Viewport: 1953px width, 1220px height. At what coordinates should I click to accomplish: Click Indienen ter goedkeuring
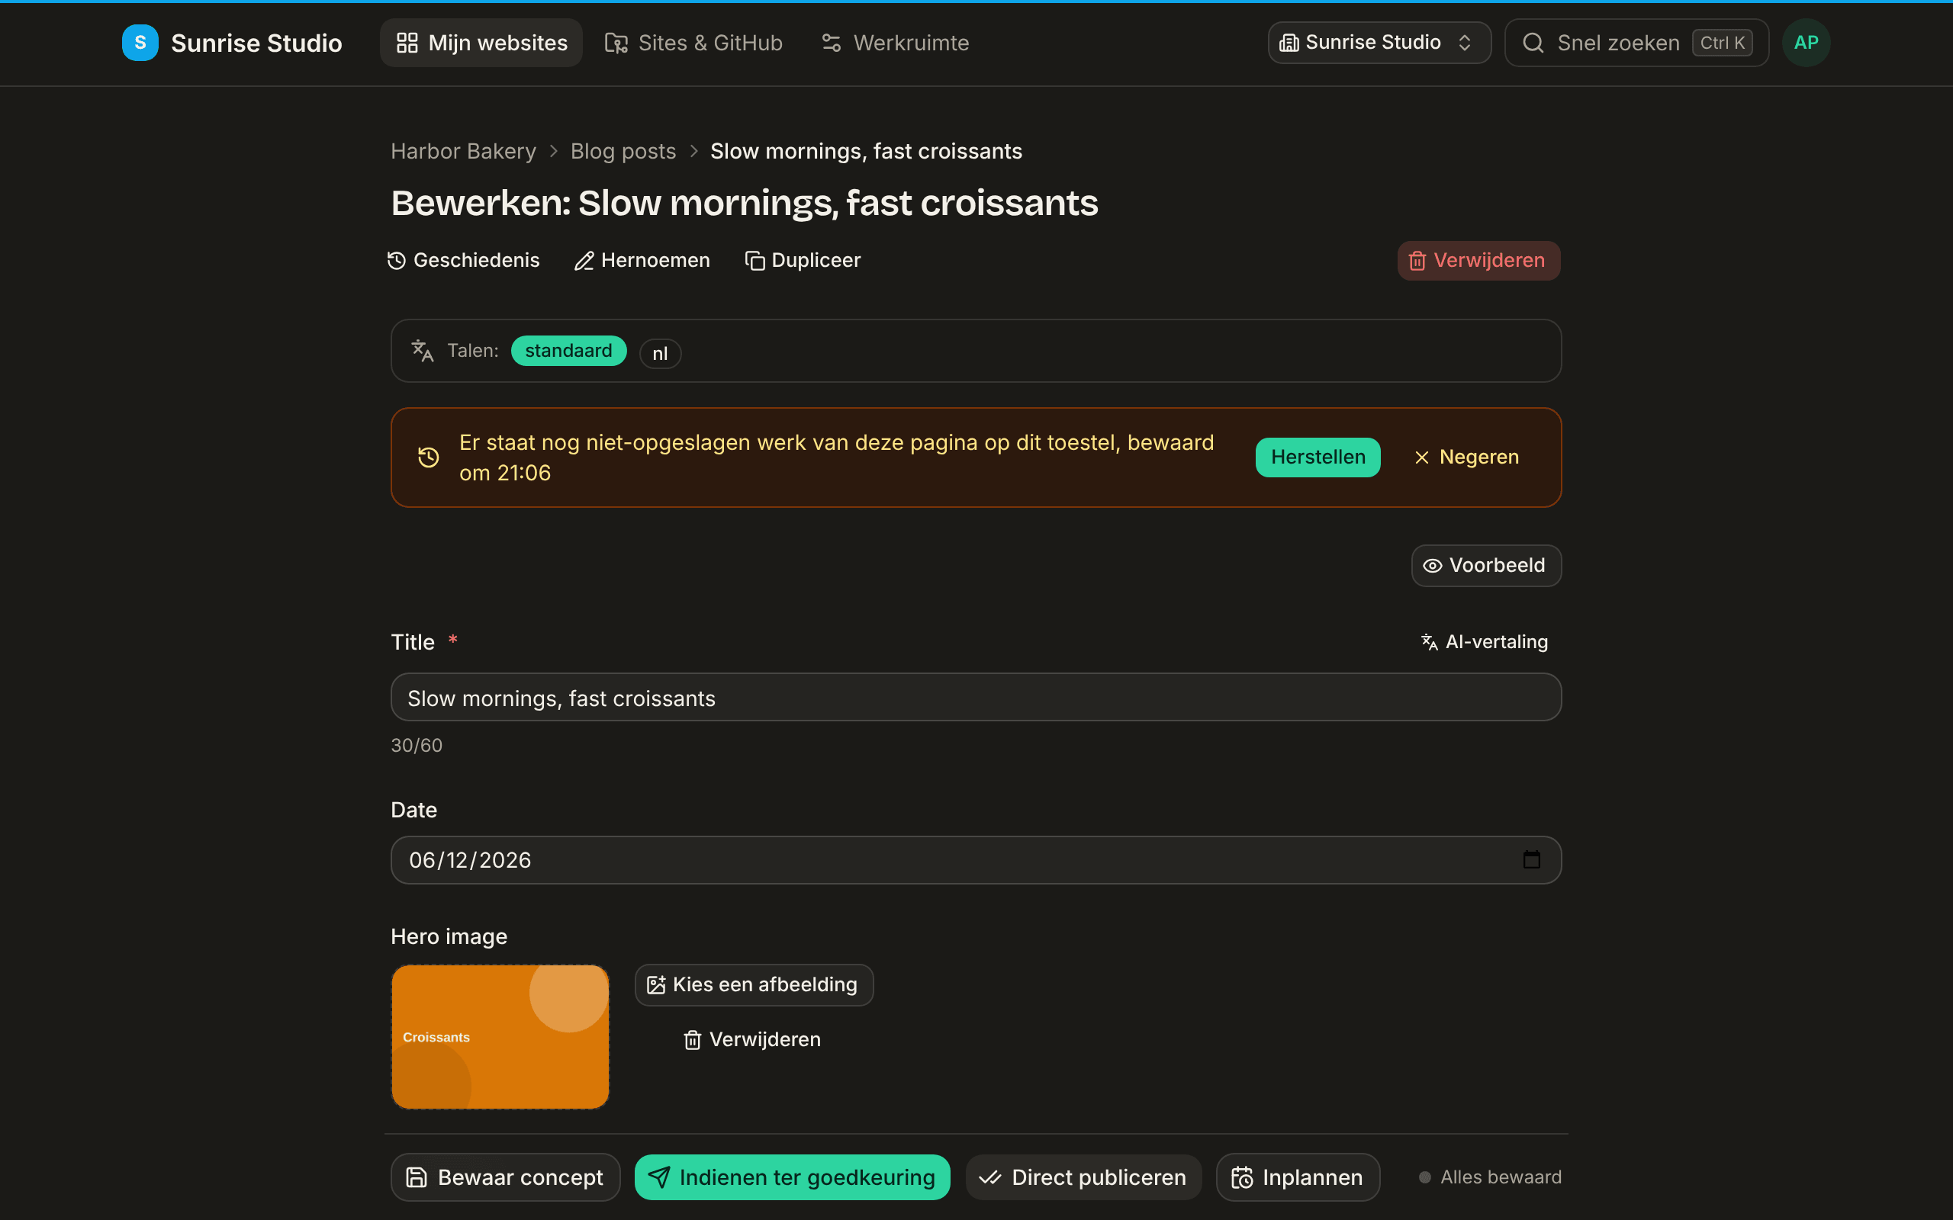click(x=792, y=1177)
